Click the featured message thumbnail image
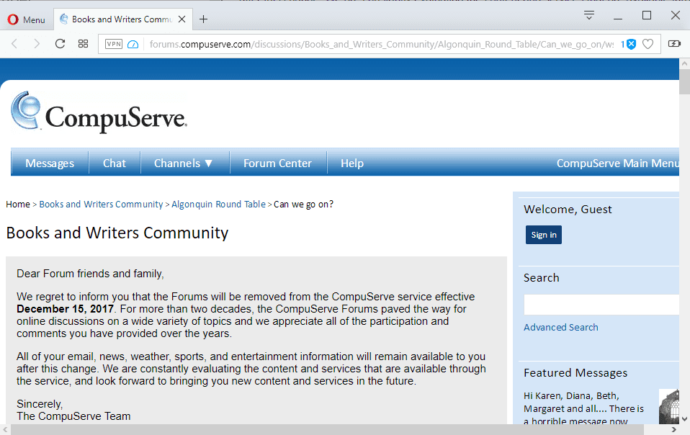This screenshot has height=435, width=690. [669, 406]
